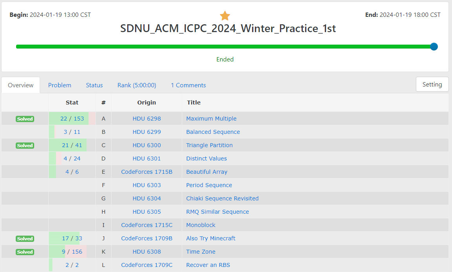Open the HDU 6298 origin link
Viewport: 452px width, 272px height.
[x=146, y=118]
